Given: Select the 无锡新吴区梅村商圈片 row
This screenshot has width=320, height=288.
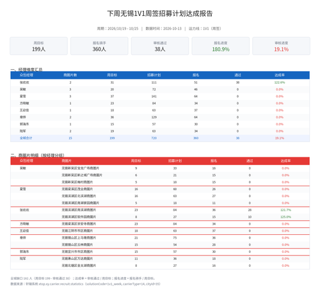Looking at the screenshot, I should coord(160,182).
